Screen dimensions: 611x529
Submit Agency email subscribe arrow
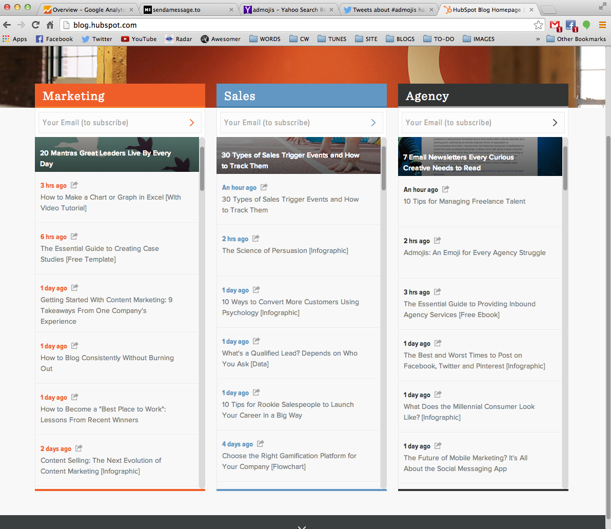[x=555, y=123]
